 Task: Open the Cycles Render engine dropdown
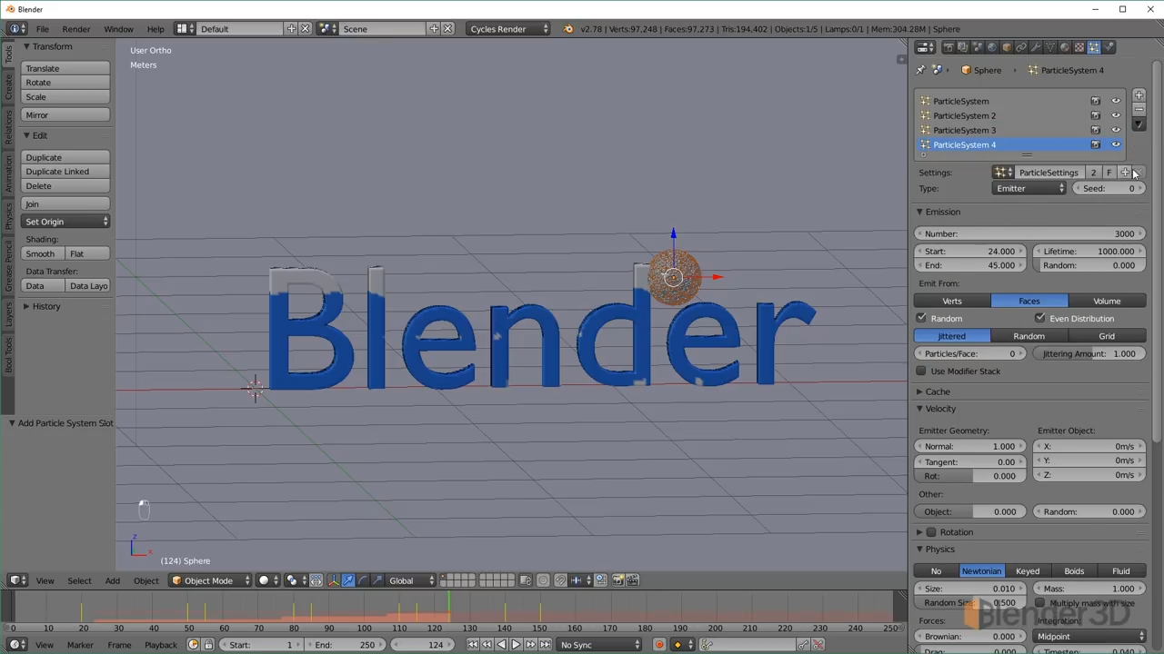click(508, 29)
